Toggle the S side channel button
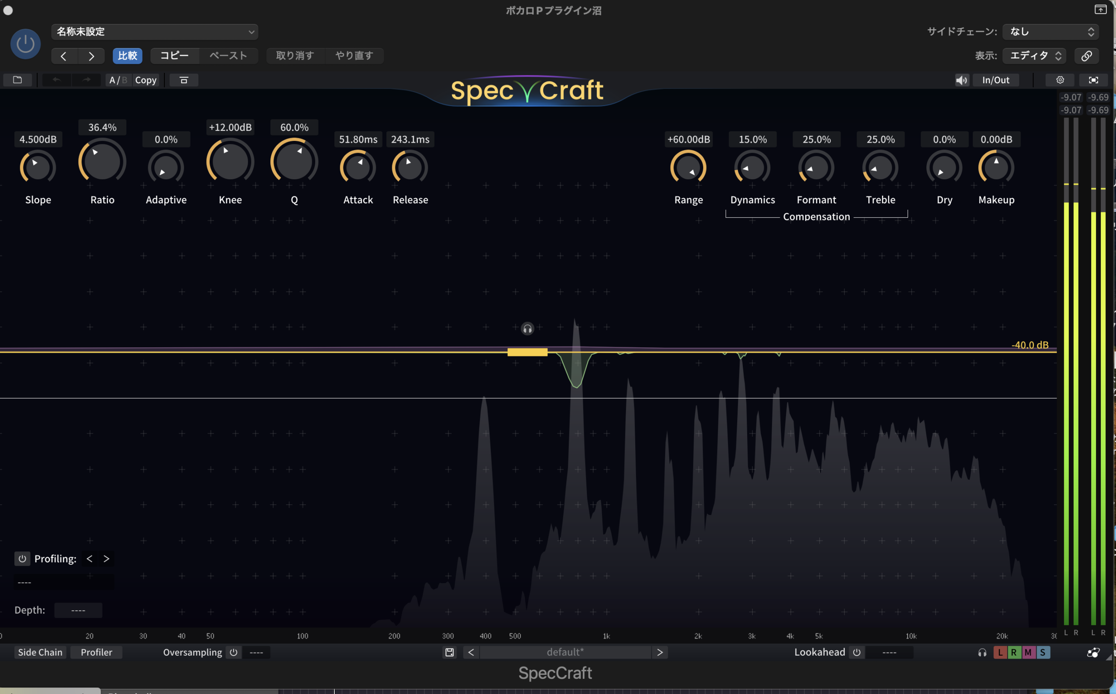The image size is (1116, 694). (1043, 652)
